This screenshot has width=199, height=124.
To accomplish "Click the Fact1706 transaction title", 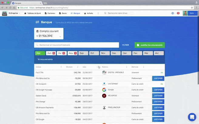I will [x=40, y=73].
